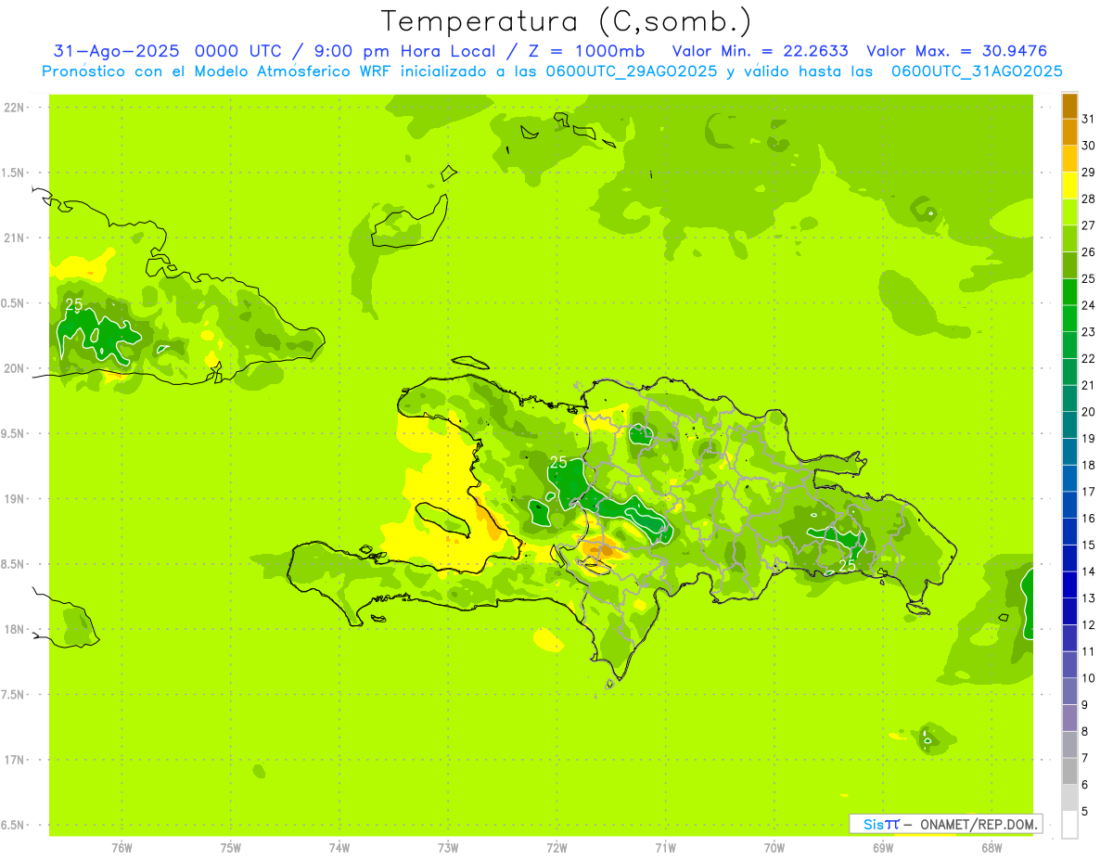Screen dimensions: 1113x860
Task: Click the '6.5N' latitude label
Action: [x=13, y=826]
